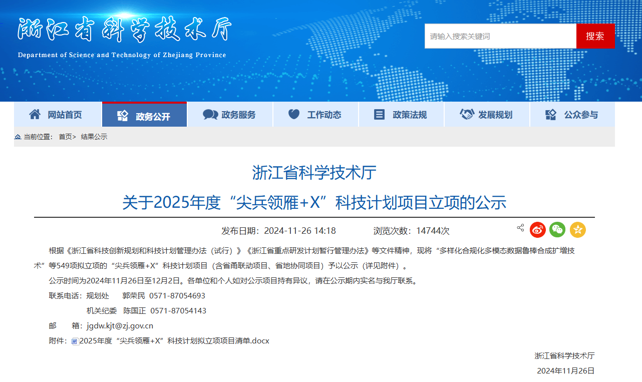Click the 首页 breadcrumb link

coord(66,137)
